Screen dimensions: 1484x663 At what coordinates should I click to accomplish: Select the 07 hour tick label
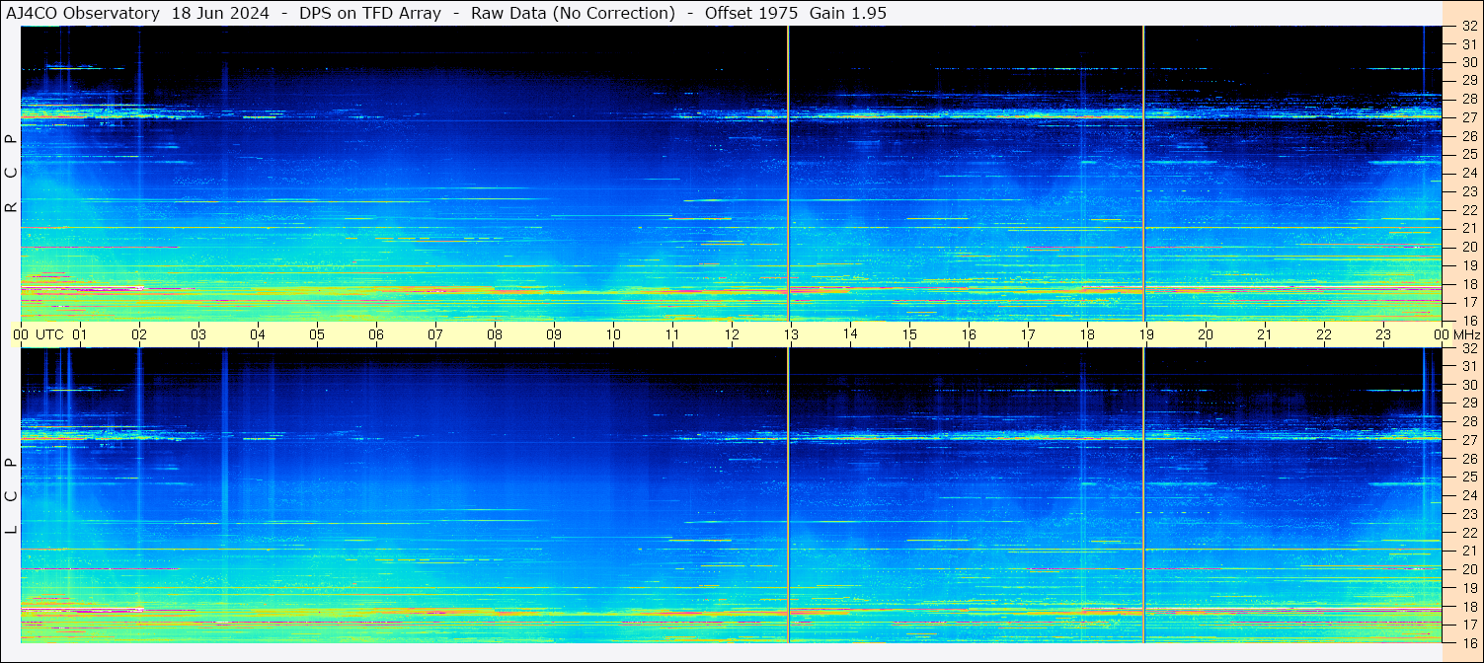(435, 334)
